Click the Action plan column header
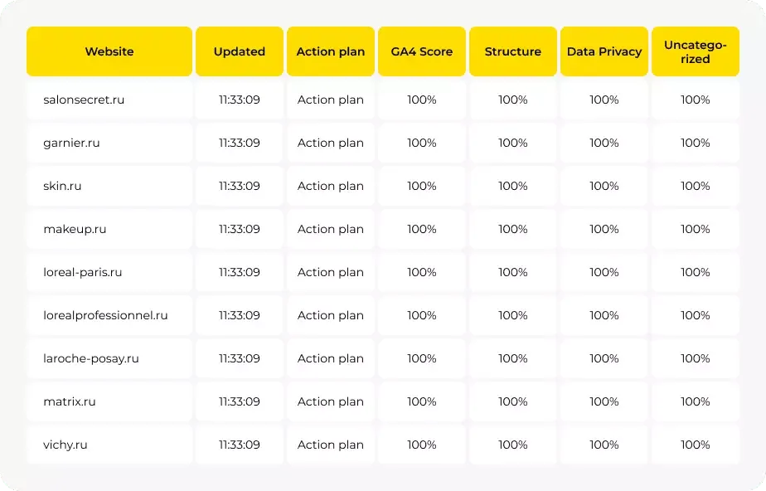Viewport: 766px width, 491px height. (x=331, y=51)
